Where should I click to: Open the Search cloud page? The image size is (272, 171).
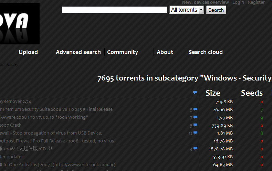(x=206, y=52)
